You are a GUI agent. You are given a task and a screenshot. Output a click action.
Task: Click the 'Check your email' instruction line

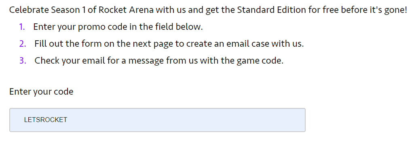pos(159,61)
